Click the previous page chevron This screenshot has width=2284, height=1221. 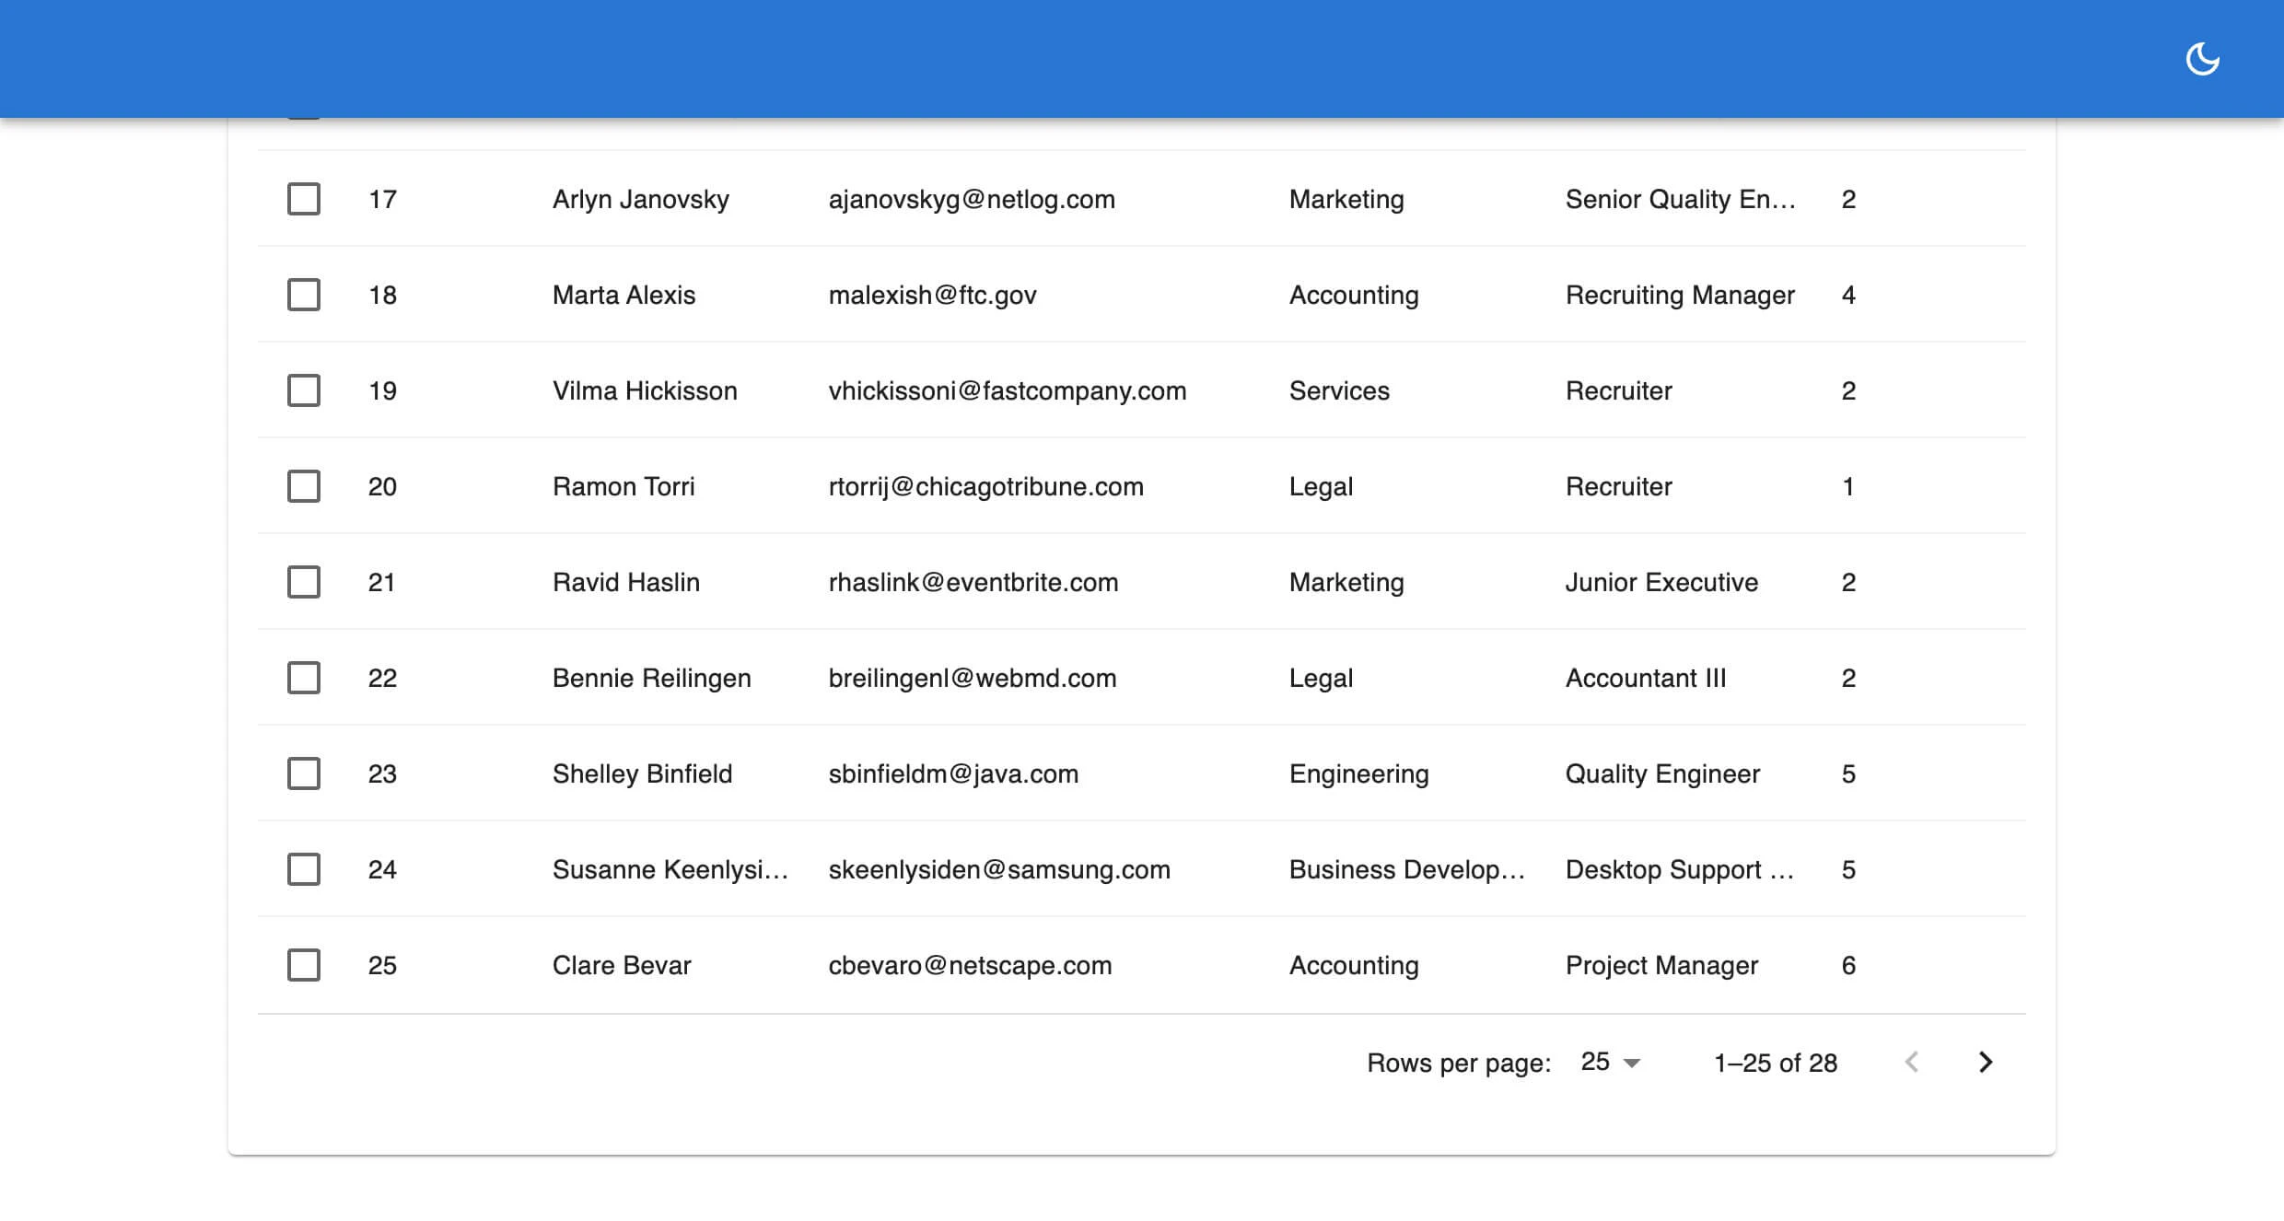[1912, 1063]
